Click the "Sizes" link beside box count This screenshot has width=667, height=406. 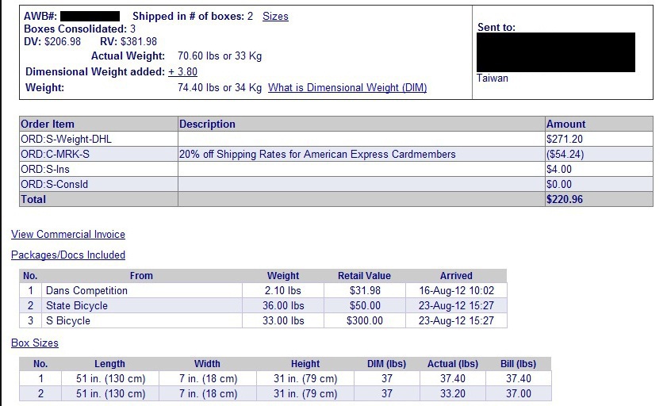pyautogui.click(x=275, y=17)
